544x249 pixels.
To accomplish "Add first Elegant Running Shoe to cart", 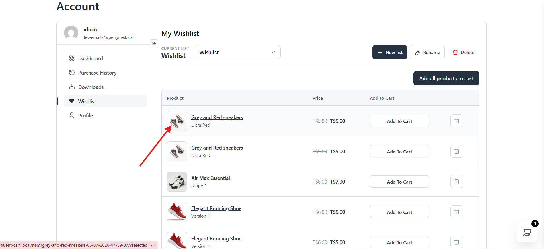I will [399, 212].
